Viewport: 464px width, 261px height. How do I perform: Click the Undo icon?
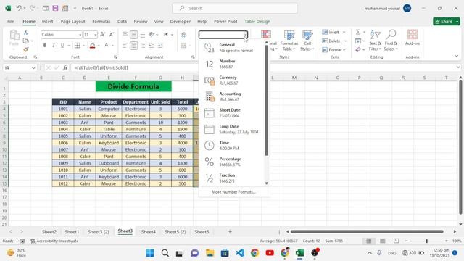19,8
